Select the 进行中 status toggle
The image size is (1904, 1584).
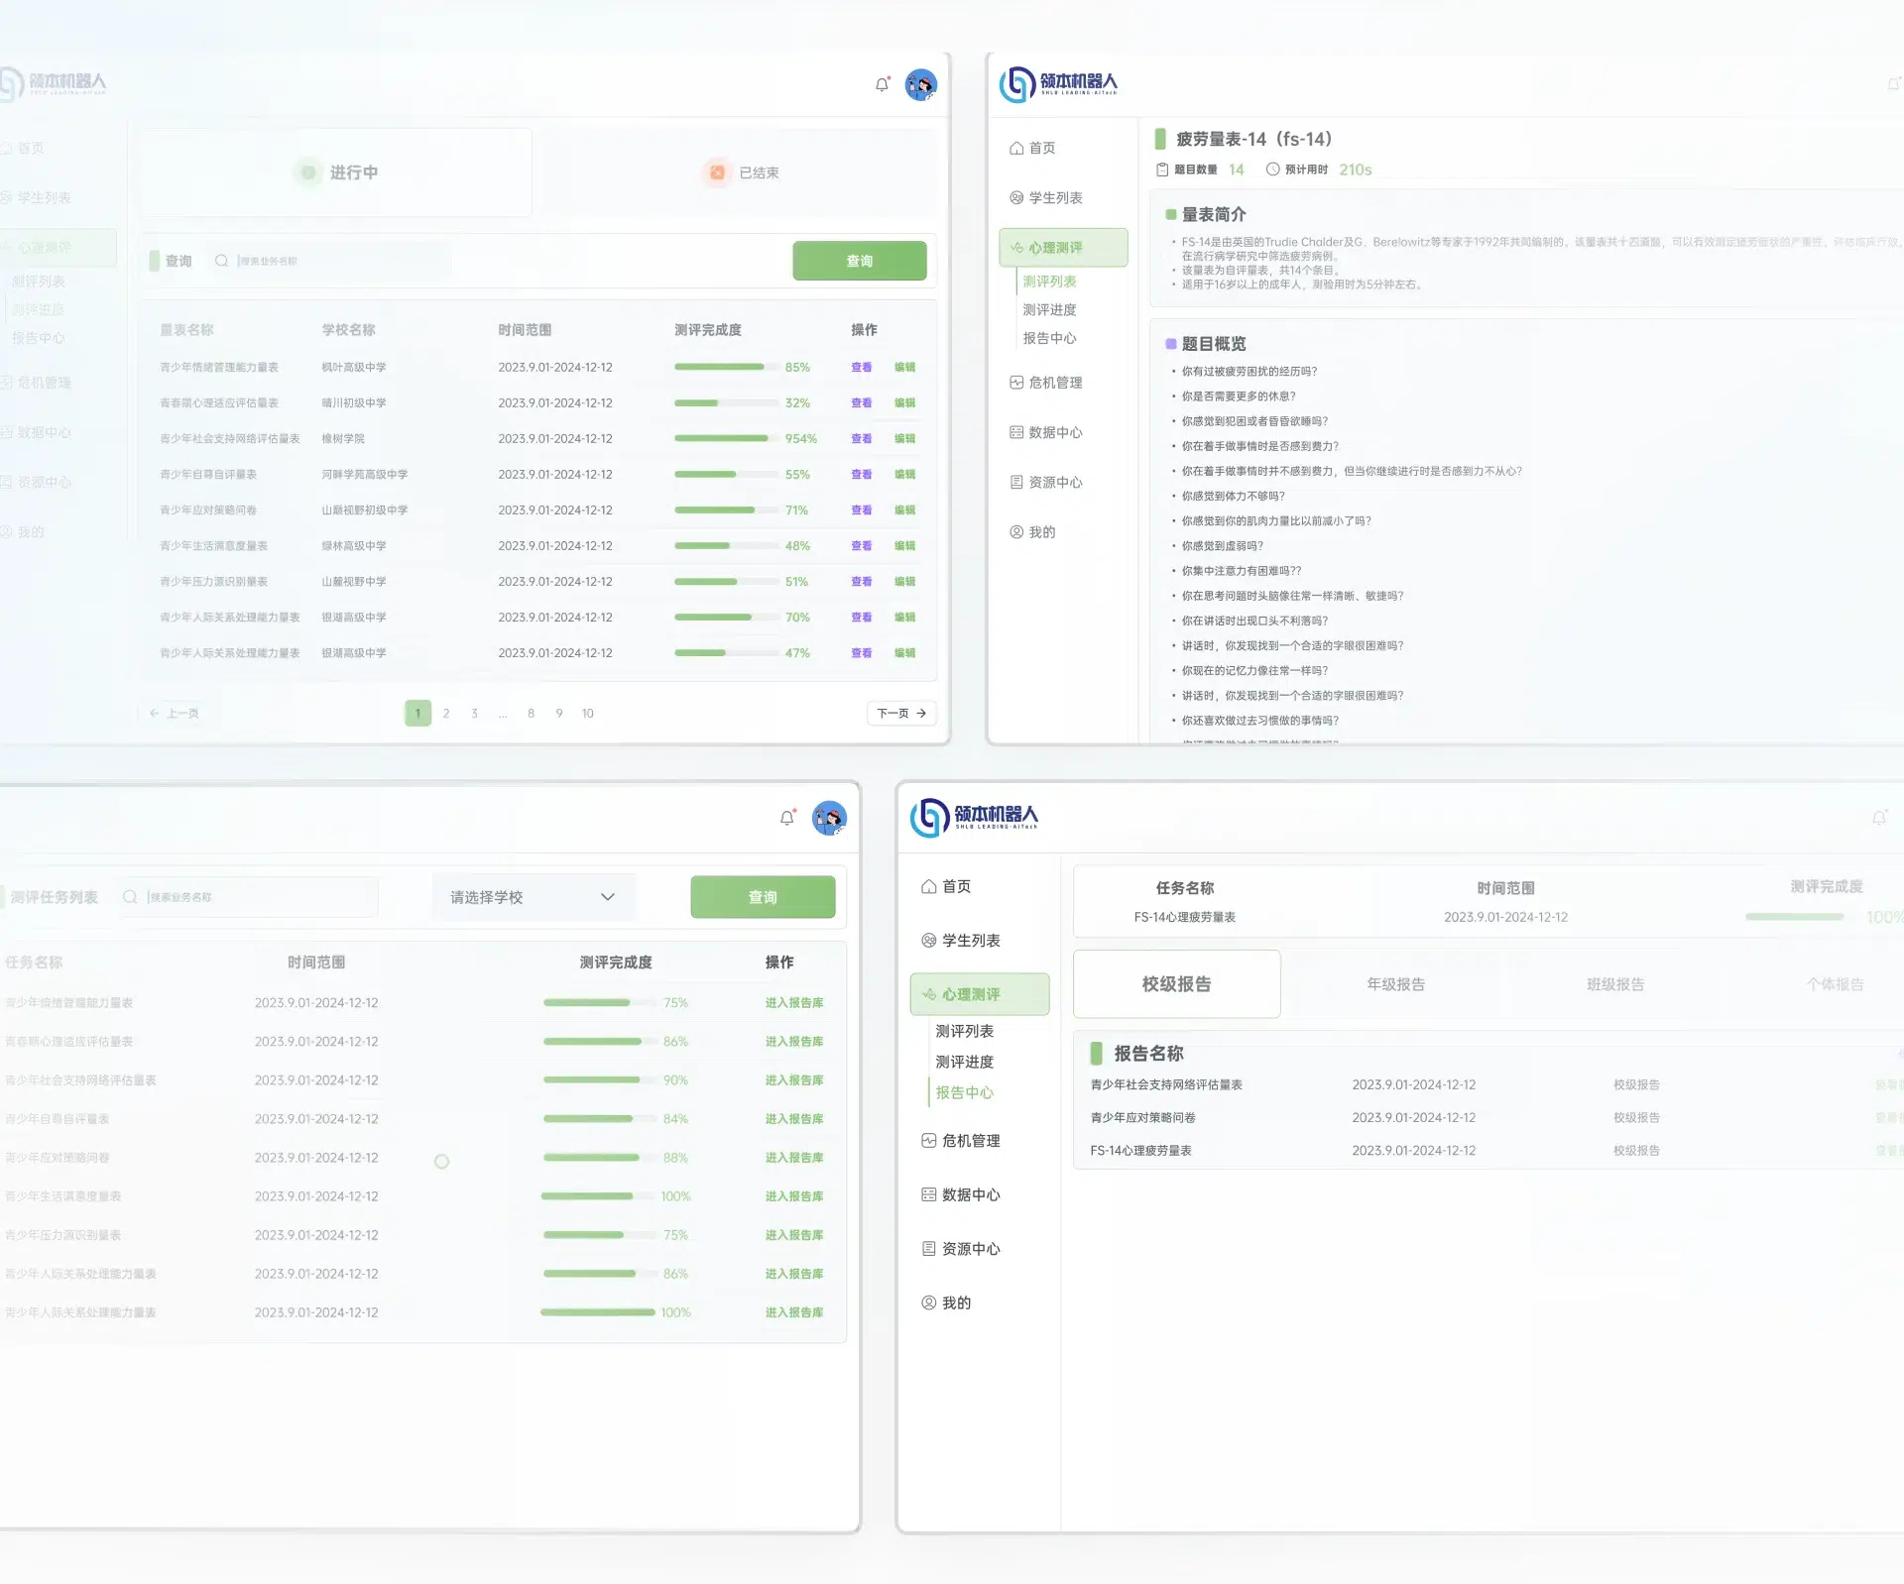pyautogui.click(x=336, y=172)
